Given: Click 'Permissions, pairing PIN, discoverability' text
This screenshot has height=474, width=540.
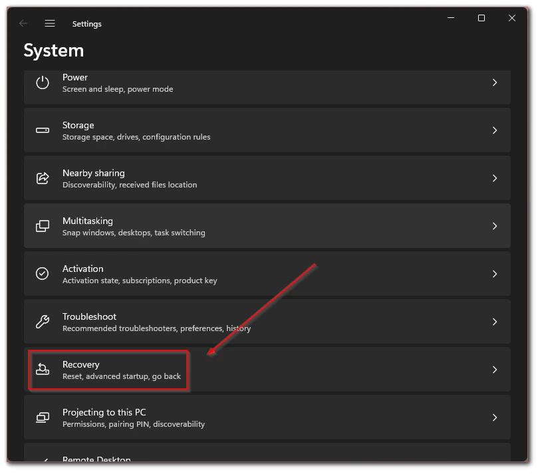Looking at the screenshot, I should [134, 424].
